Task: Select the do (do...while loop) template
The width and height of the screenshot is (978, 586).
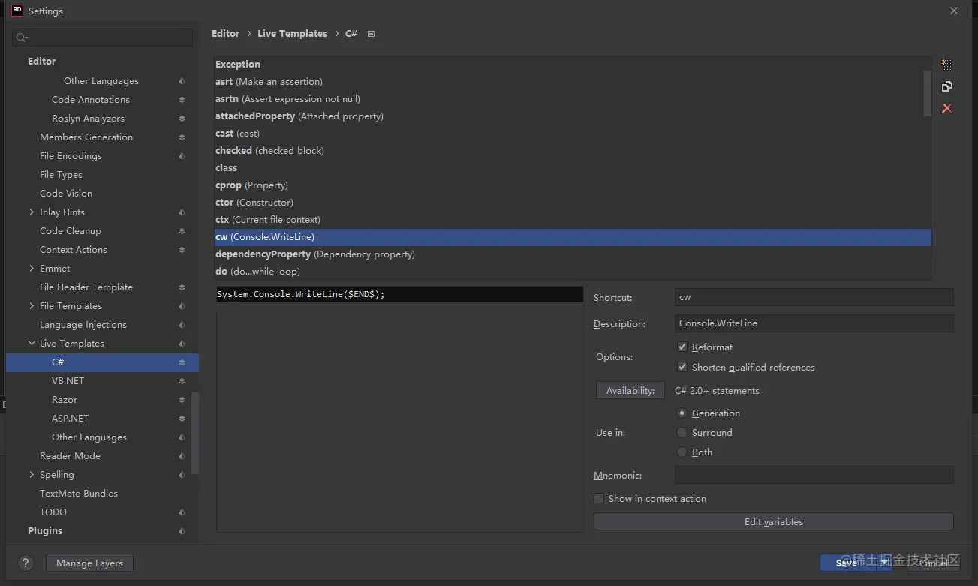Action: click(x=573, y=272)
